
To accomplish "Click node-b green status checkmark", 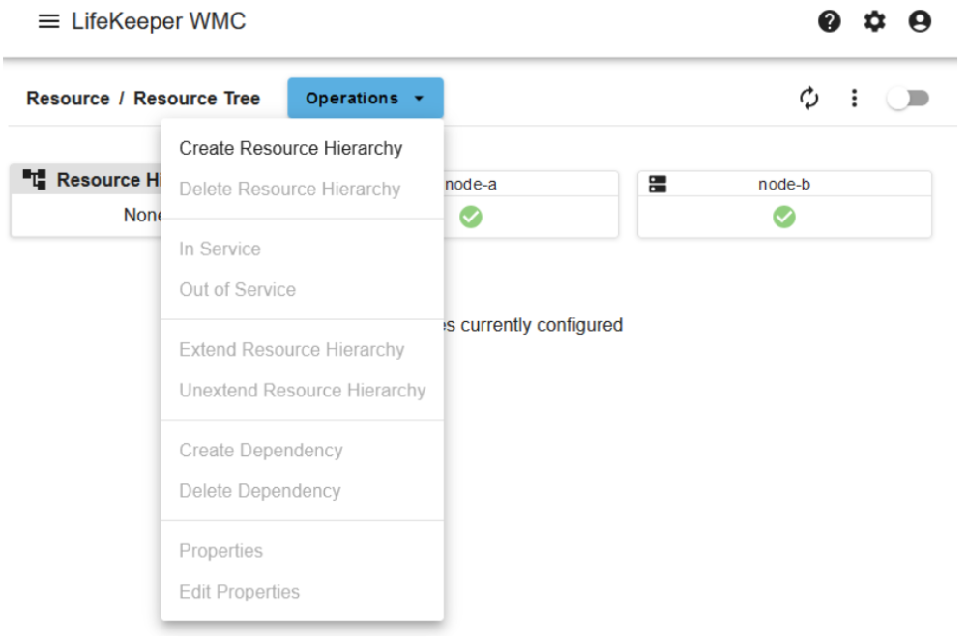I will click(x=784, y=218).
